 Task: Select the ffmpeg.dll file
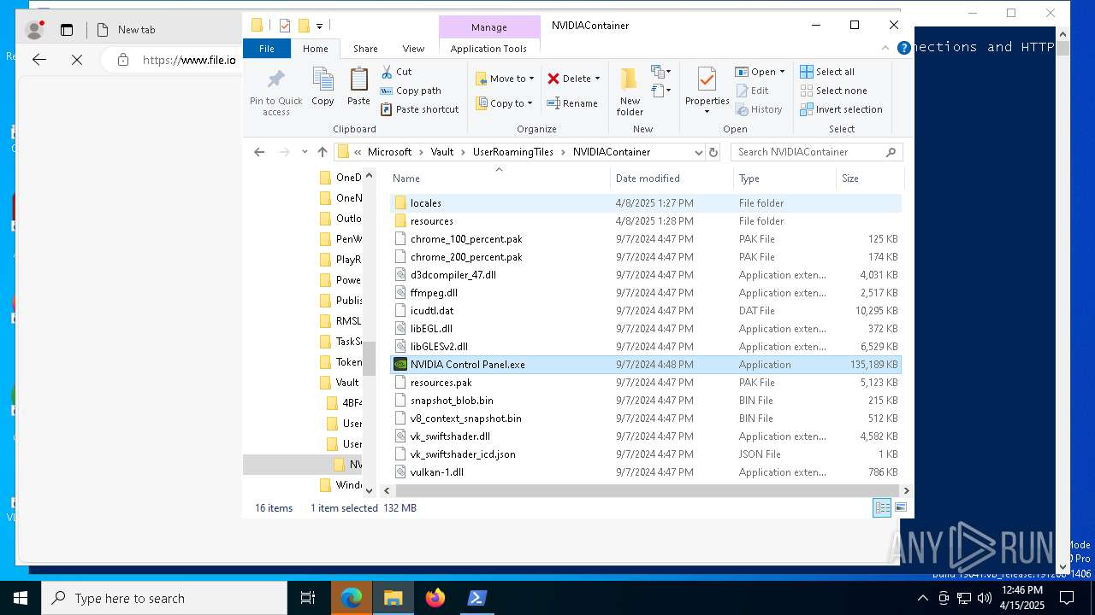tap(646, 293)
